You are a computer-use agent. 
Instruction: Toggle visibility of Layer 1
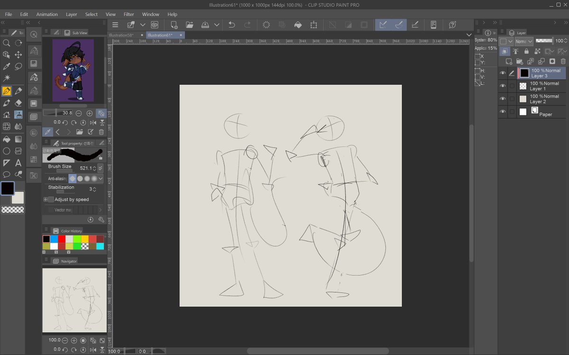coord(503,86)
